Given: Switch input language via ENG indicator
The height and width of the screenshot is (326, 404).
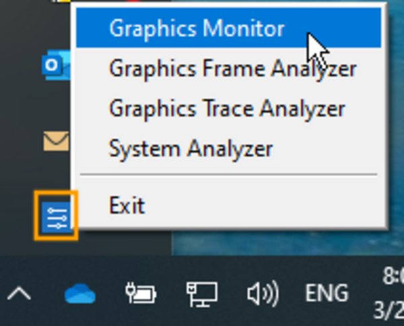Looking at the screenshot, I should pos(327,294).
